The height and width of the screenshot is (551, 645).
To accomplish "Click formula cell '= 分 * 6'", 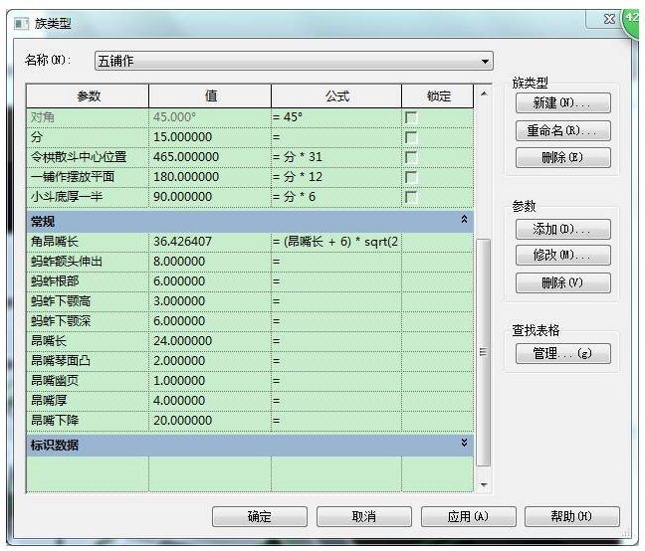I will 336,197.
